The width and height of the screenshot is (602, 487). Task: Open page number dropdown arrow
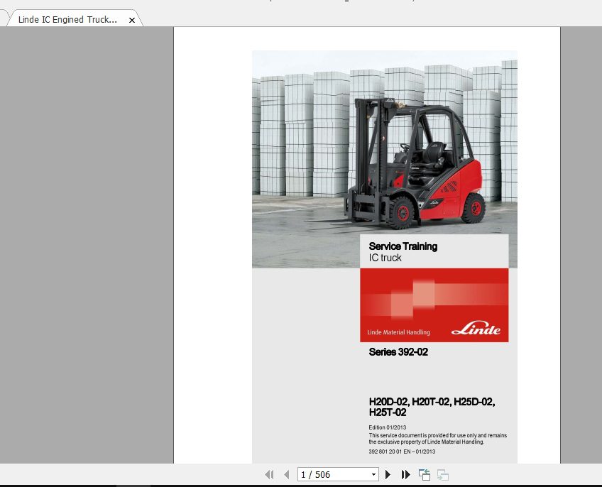coord(373,475)
